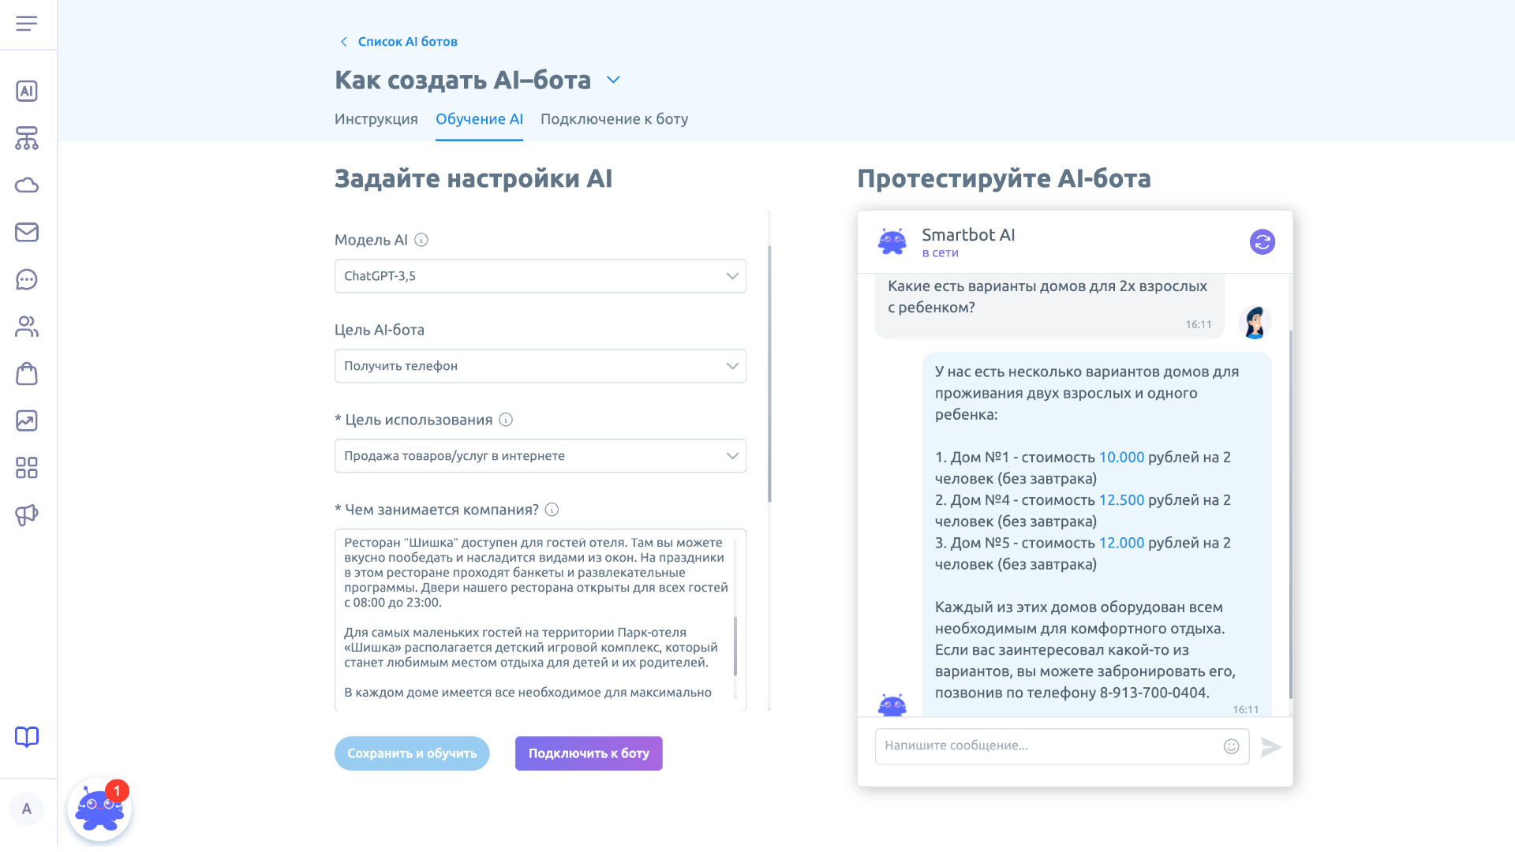The image size is (1515, 852).
Task: Switch to the Подключение к боту tab
Action: (614, 119)
